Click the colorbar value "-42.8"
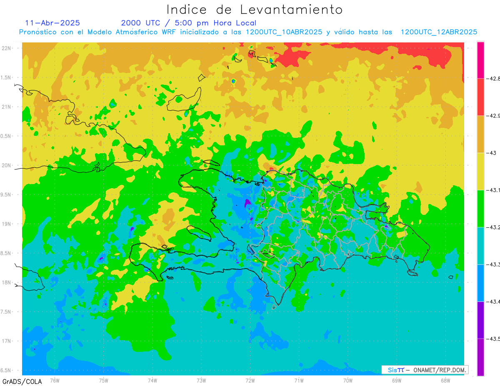Viewport: 500px width, 386px height. [494, 78]
